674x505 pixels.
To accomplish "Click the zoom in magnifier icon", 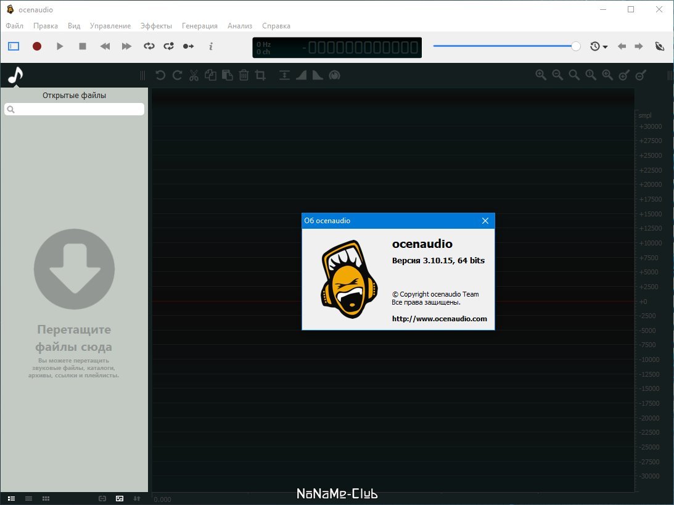I will pos(541,75).
